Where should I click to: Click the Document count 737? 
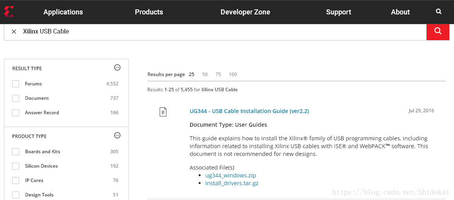pyautogui.click(x=114, y=98)
